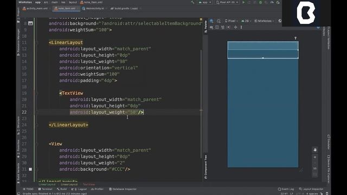Click the image gutter icon on line 8
This screenshot has width=347, height=195.
click(30, 23)
